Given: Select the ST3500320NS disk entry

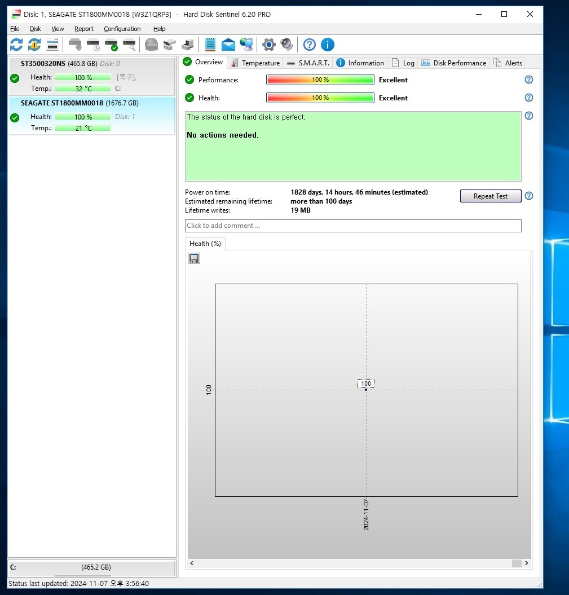Looking at the screenshot, I should 92,76.
